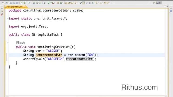The image size is (173, 97).
Task: Click the 'import org.junit.Test;' line
Action: pos(28,27)
